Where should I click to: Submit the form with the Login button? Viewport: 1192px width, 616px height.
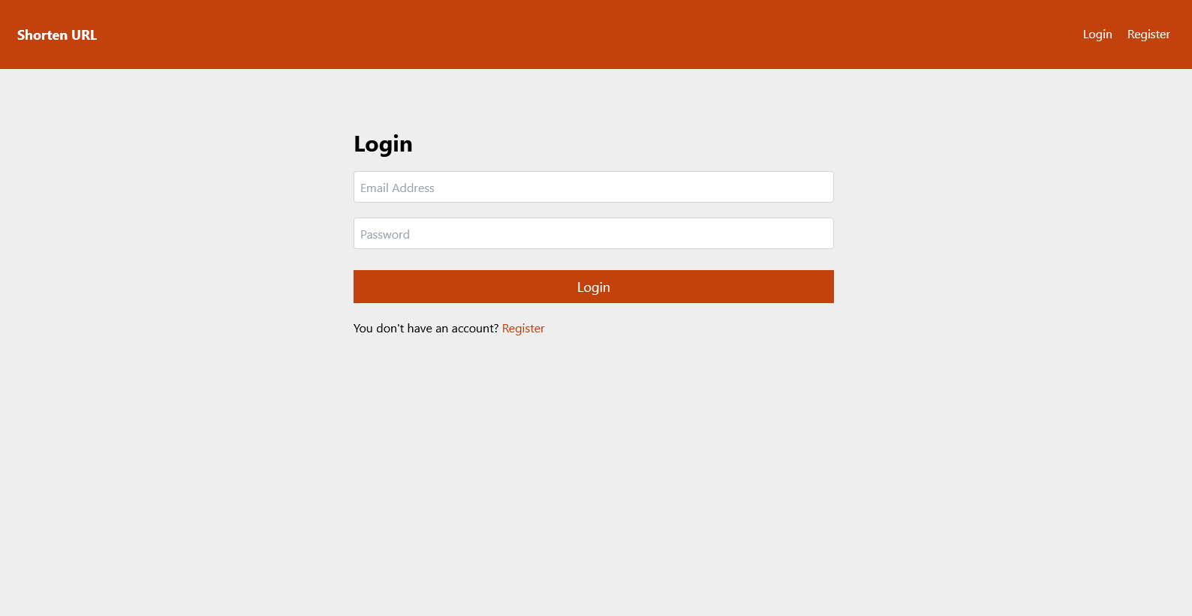594,287
